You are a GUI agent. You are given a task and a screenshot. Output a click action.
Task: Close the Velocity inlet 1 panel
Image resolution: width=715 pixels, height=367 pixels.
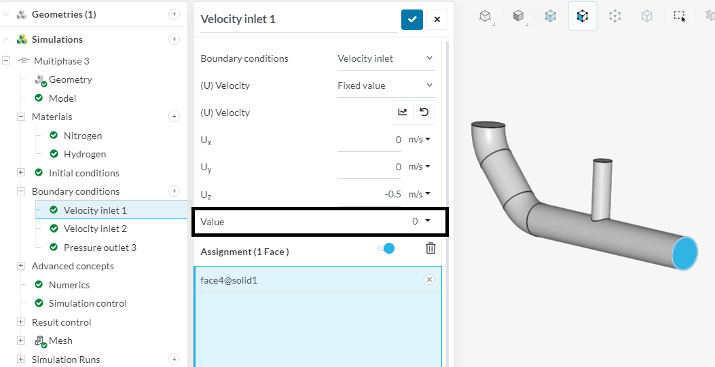pyautogui.click(x=437, y=19)
